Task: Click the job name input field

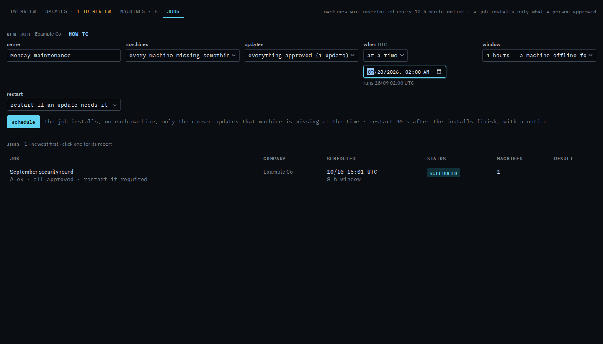Action: (x=64, y=55)
